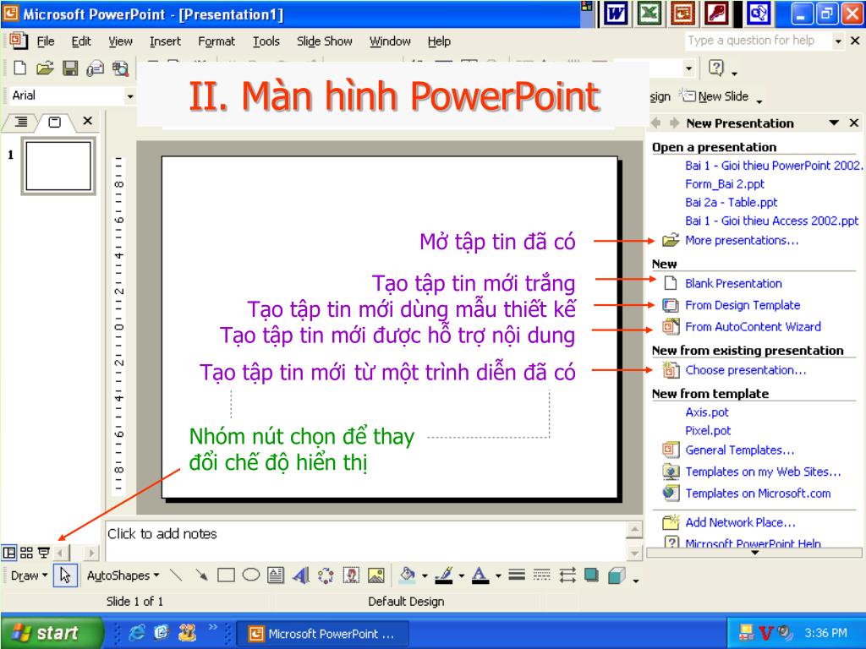Apply Line Color brush swatch
Image resolution: width=866 pixels, height=649 pixels.
(444, 575)
